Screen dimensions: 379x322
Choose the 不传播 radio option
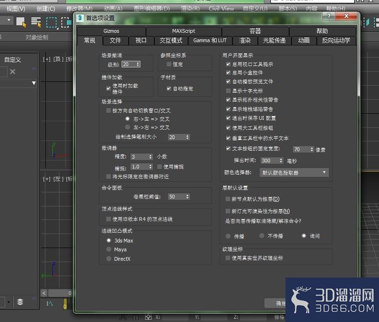pyautogui.click(x=262, y=236)
